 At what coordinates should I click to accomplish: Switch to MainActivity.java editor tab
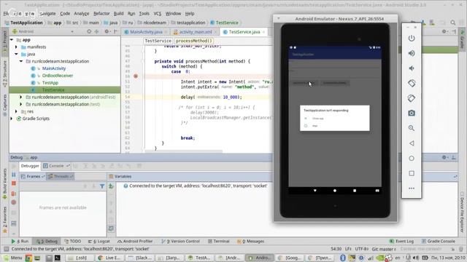tap(146, 32)
